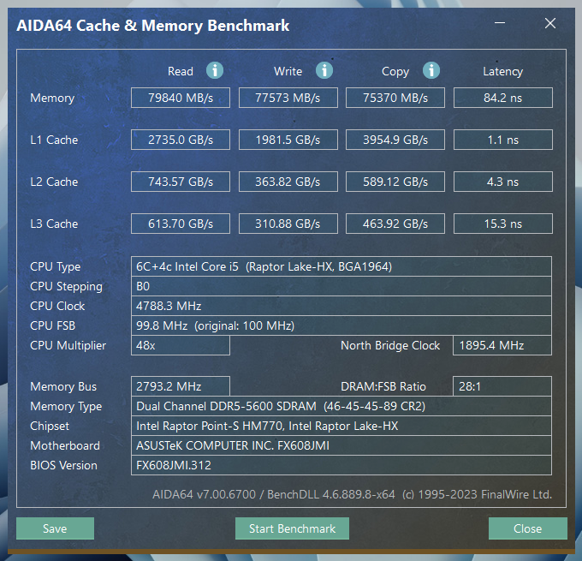Click the CPU Clock label

coord(57,306)
